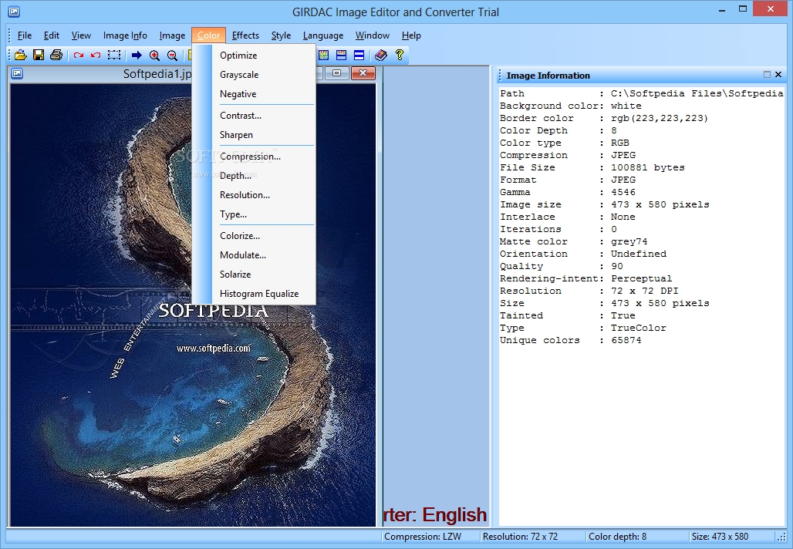Viewport: 793px width, 549px height.
Task: Click the multicolor noise pattern toolbar icon
Action: click(x=324, y=55)
